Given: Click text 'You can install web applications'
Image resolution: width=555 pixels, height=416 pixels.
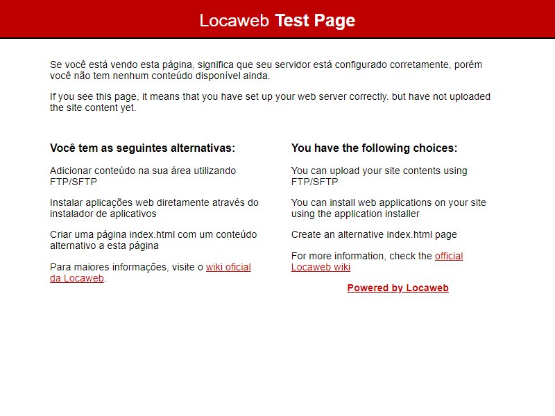Looking at the screenshot, I should point(388,208).
